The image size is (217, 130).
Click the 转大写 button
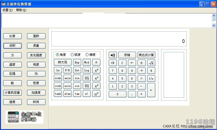[x=62, y=62]
